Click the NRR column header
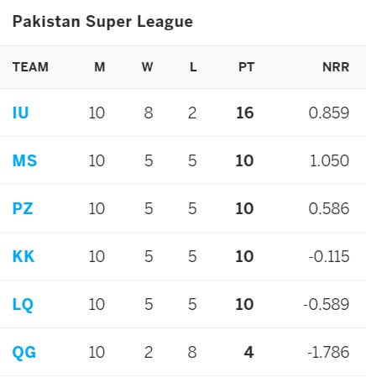Viewport: 366px width, 383px height. coord(336,67)
